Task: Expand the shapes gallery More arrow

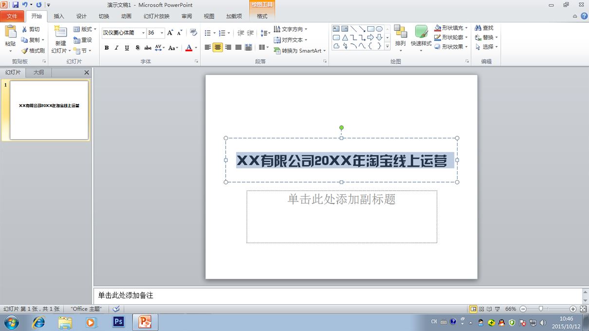Action: pyautogui.click(x=387, y=46)
